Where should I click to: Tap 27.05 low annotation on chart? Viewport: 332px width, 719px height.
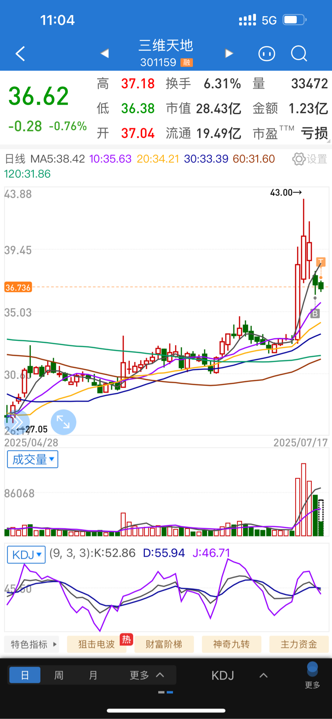tap(32, 429)
